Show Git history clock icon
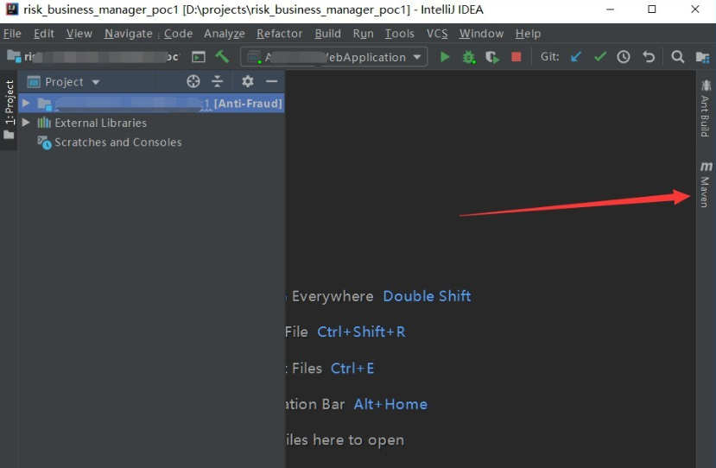This screenshot has height=468, width=716. 624,57
